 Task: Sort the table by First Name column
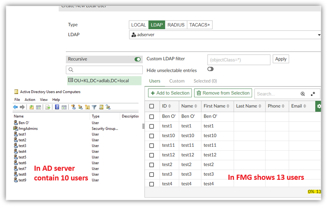tap(217, 106)
